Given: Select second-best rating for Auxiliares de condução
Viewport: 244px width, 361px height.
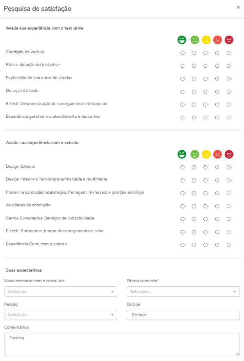Looking at the screenshot, I should (194, 206).
